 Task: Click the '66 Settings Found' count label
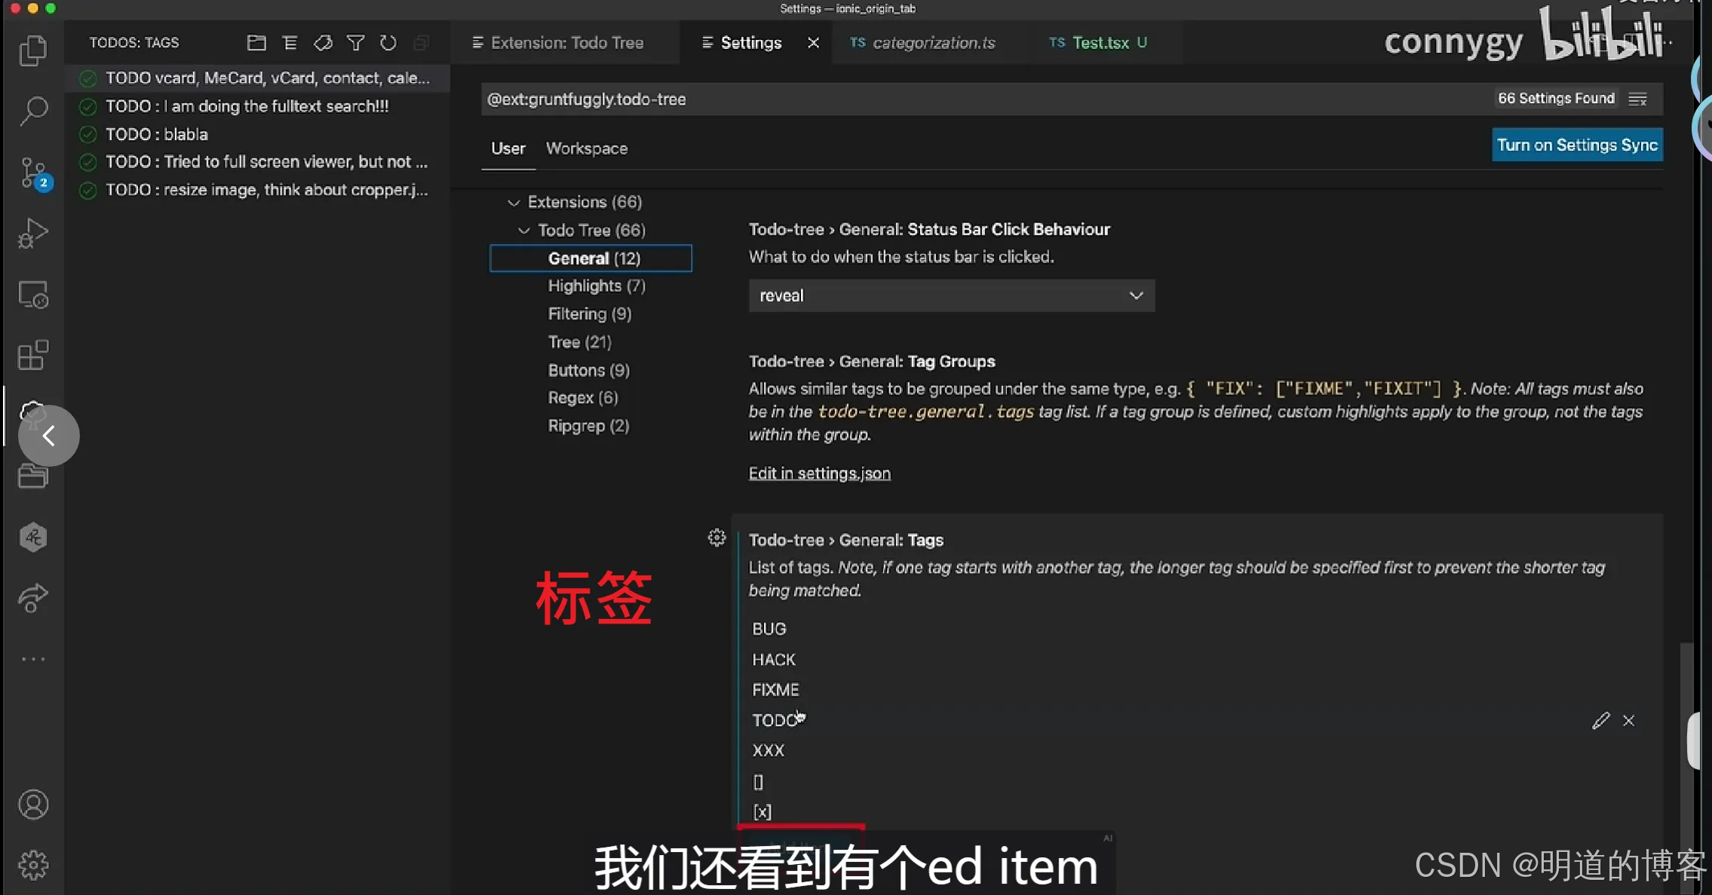1556,99
